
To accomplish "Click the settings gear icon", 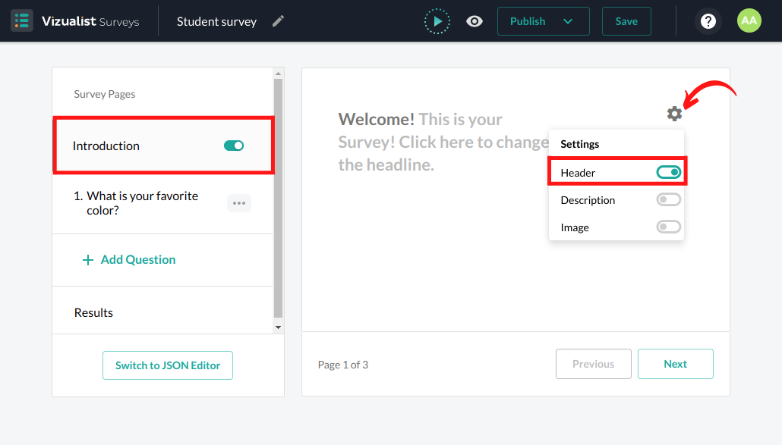I will [x=674, y=114].
